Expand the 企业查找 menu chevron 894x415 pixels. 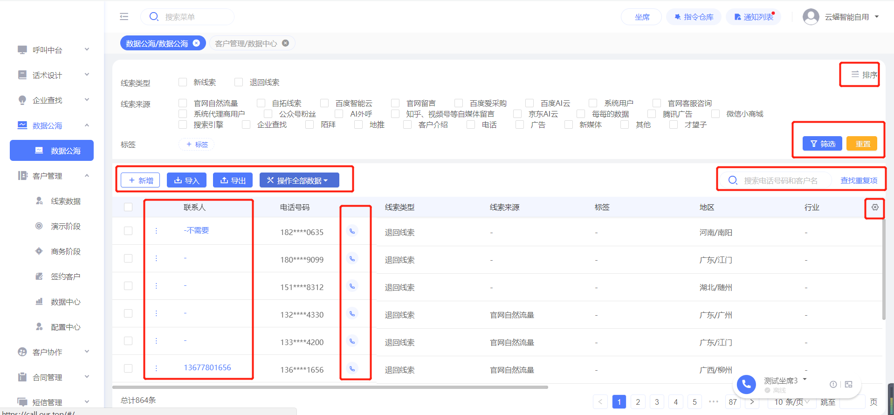87,100
